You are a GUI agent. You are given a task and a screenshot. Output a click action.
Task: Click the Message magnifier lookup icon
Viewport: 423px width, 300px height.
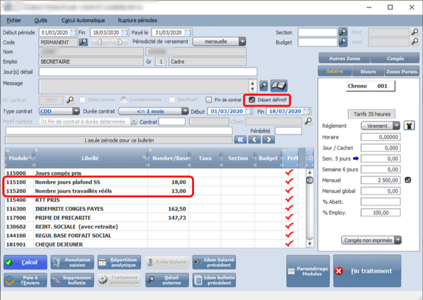[x=264, y=85]
